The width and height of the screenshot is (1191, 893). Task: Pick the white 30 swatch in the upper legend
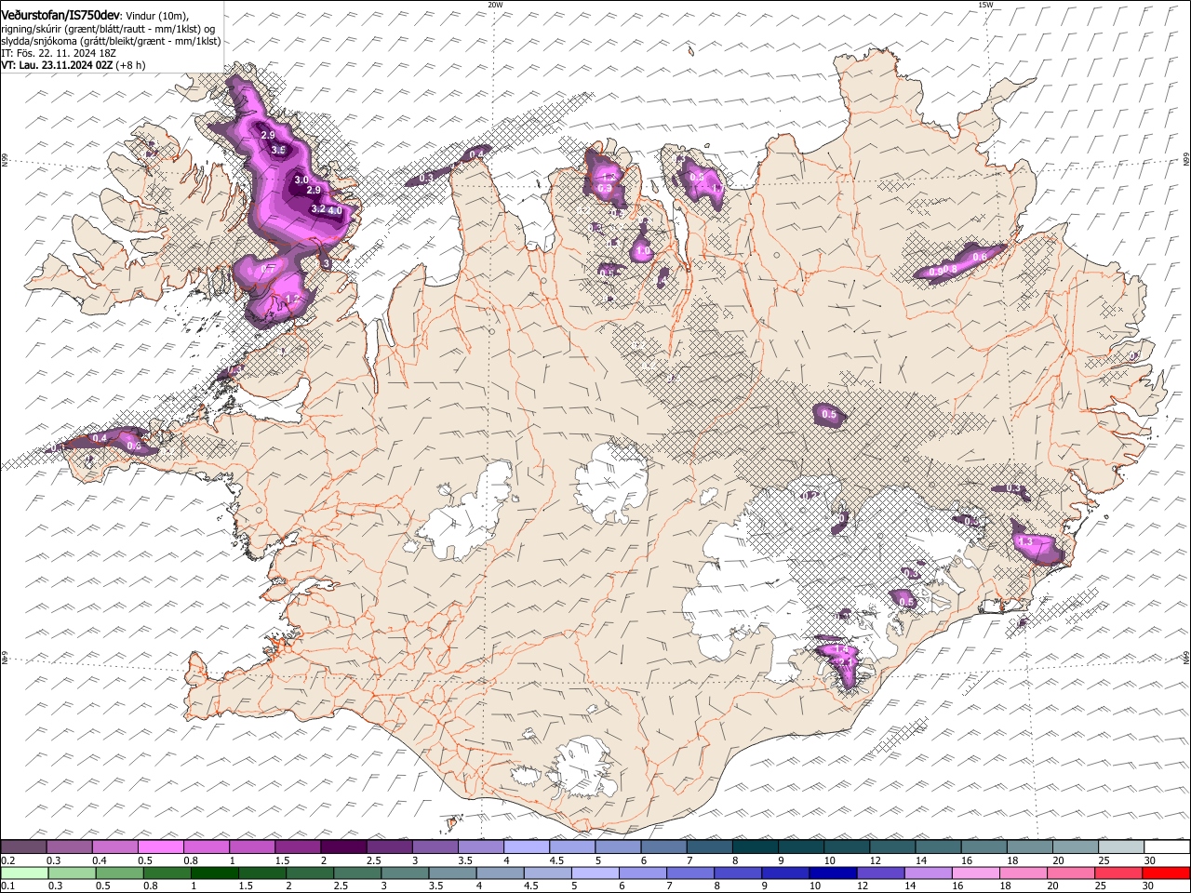pos(1167,847)
